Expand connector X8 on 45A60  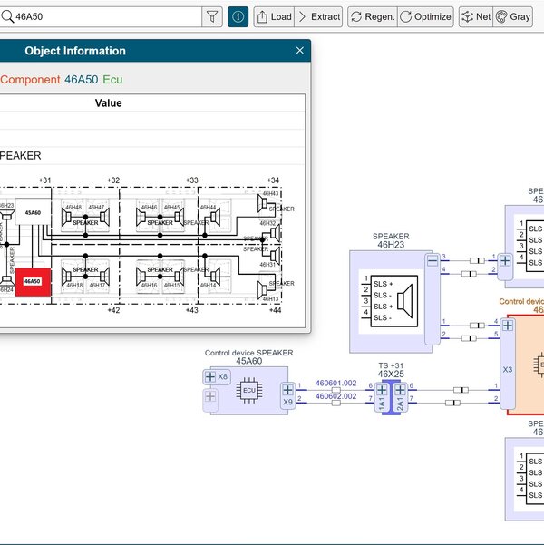click(210, 375)
